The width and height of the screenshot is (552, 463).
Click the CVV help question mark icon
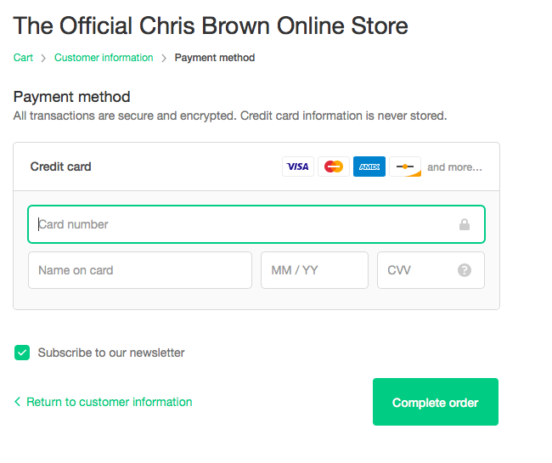465,270
